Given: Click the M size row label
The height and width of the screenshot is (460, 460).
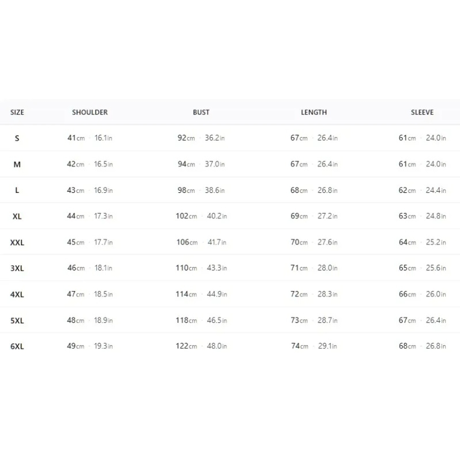Looking at the screenshot, I should (x=17, y=164).
